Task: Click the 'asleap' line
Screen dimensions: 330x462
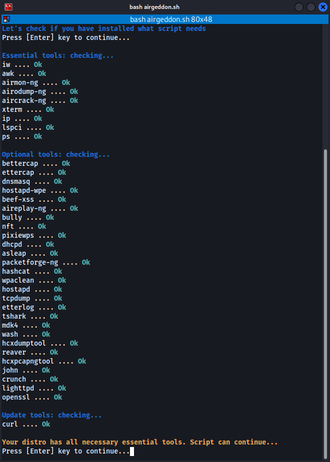Action: tap(30, 253)
